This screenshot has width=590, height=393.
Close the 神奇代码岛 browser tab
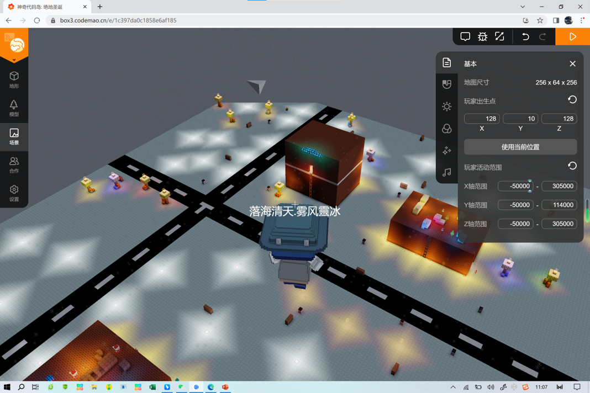point(85,7)
